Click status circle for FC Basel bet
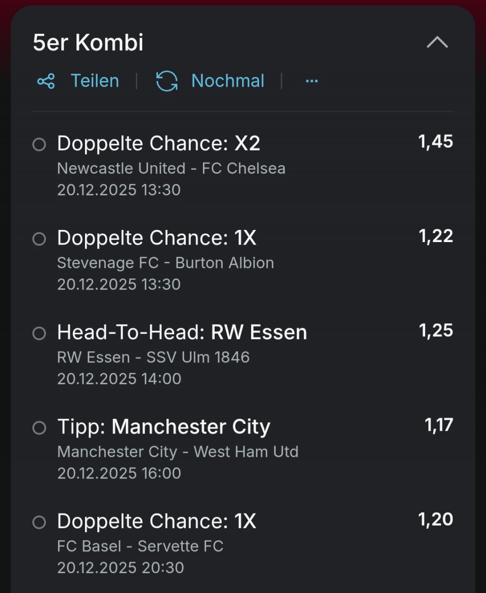 click(x=39, y=522)
